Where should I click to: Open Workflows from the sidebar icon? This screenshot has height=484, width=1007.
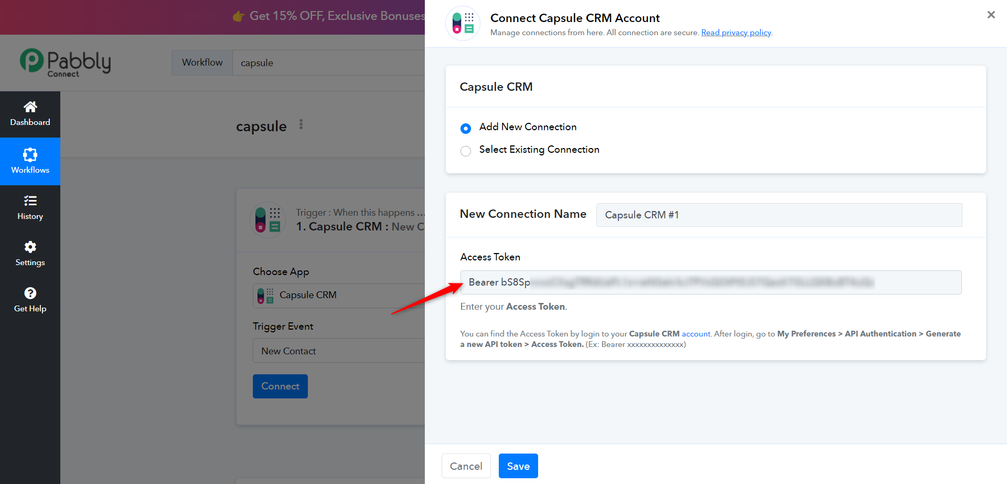pos(30,154)
